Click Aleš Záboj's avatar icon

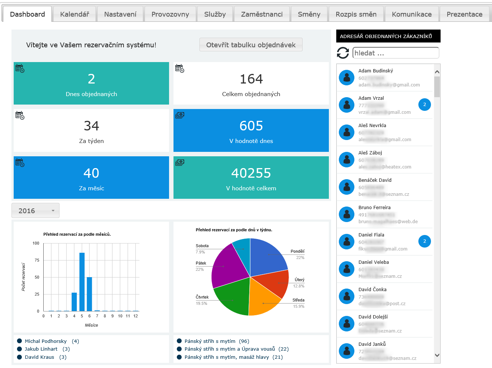click(x=347, y=160)
